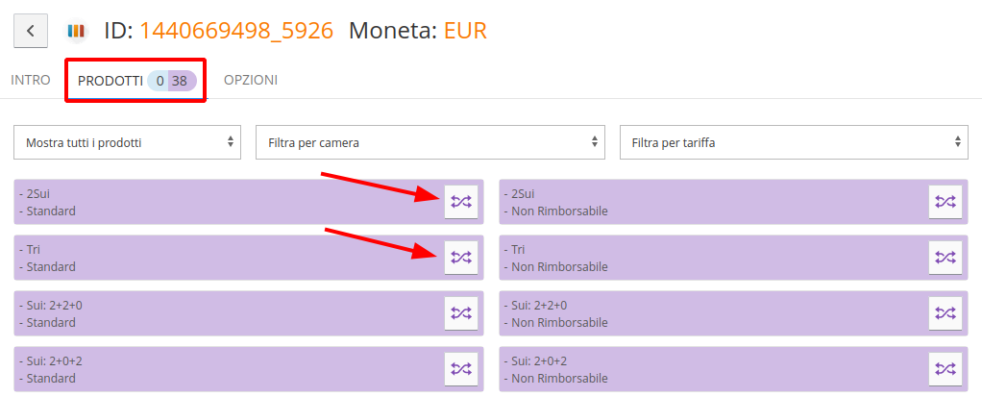
Task: Go to the OPZIONI tab
Action: [x=251, y=81]
